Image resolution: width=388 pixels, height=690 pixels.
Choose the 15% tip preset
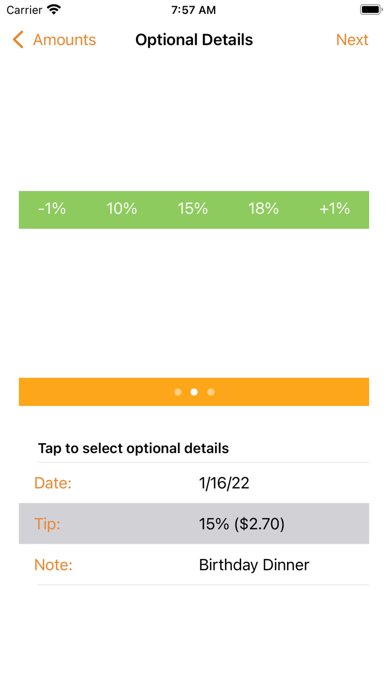click(193, 209)
